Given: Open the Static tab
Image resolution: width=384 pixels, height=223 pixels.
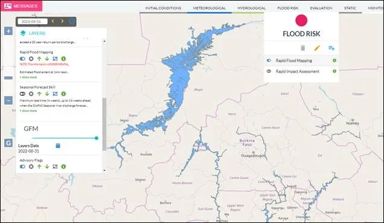Looking at the screenshot, I should tap(350, 8).
